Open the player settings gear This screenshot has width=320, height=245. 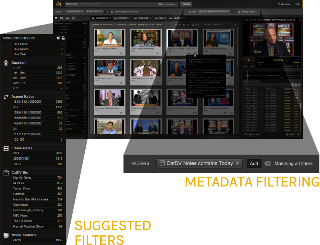[298, 66]
